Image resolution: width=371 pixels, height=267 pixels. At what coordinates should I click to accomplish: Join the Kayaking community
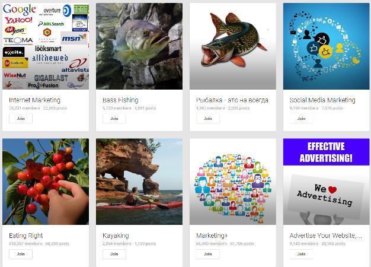(114, 254)
